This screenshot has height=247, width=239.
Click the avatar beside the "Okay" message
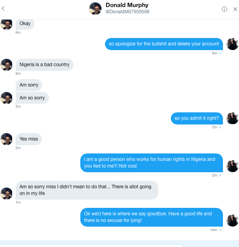point(6,24)
